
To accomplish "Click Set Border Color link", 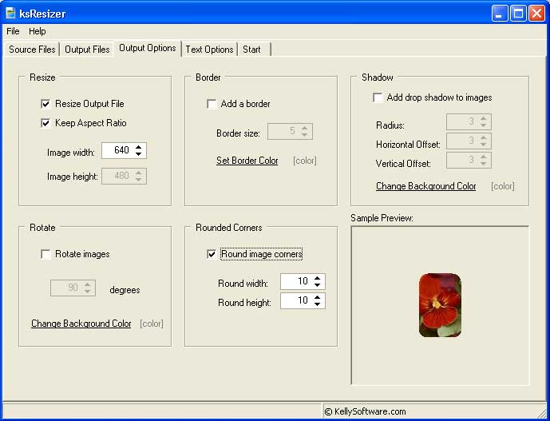I will point(247,161).
